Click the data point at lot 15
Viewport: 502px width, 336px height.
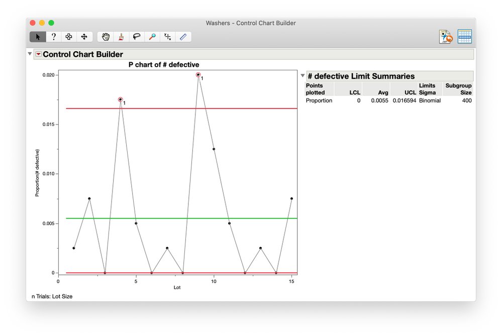(291, 199)
